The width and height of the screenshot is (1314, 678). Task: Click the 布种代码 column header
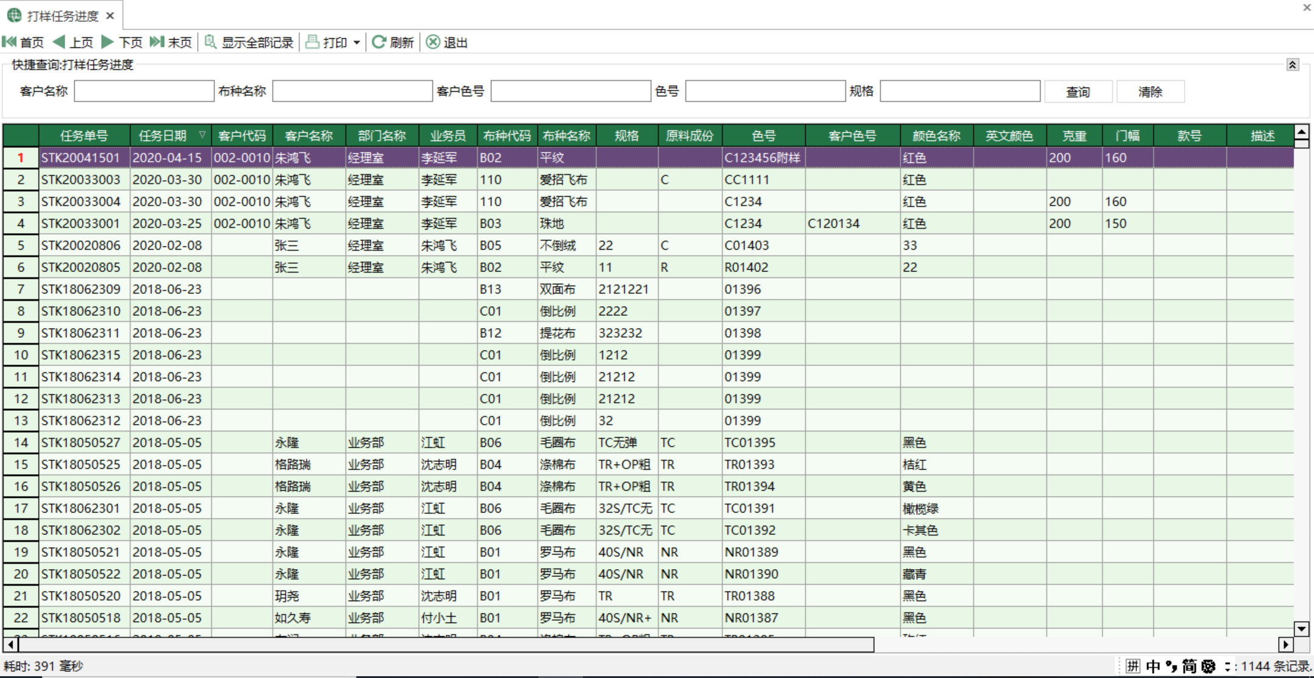point(507,136)
